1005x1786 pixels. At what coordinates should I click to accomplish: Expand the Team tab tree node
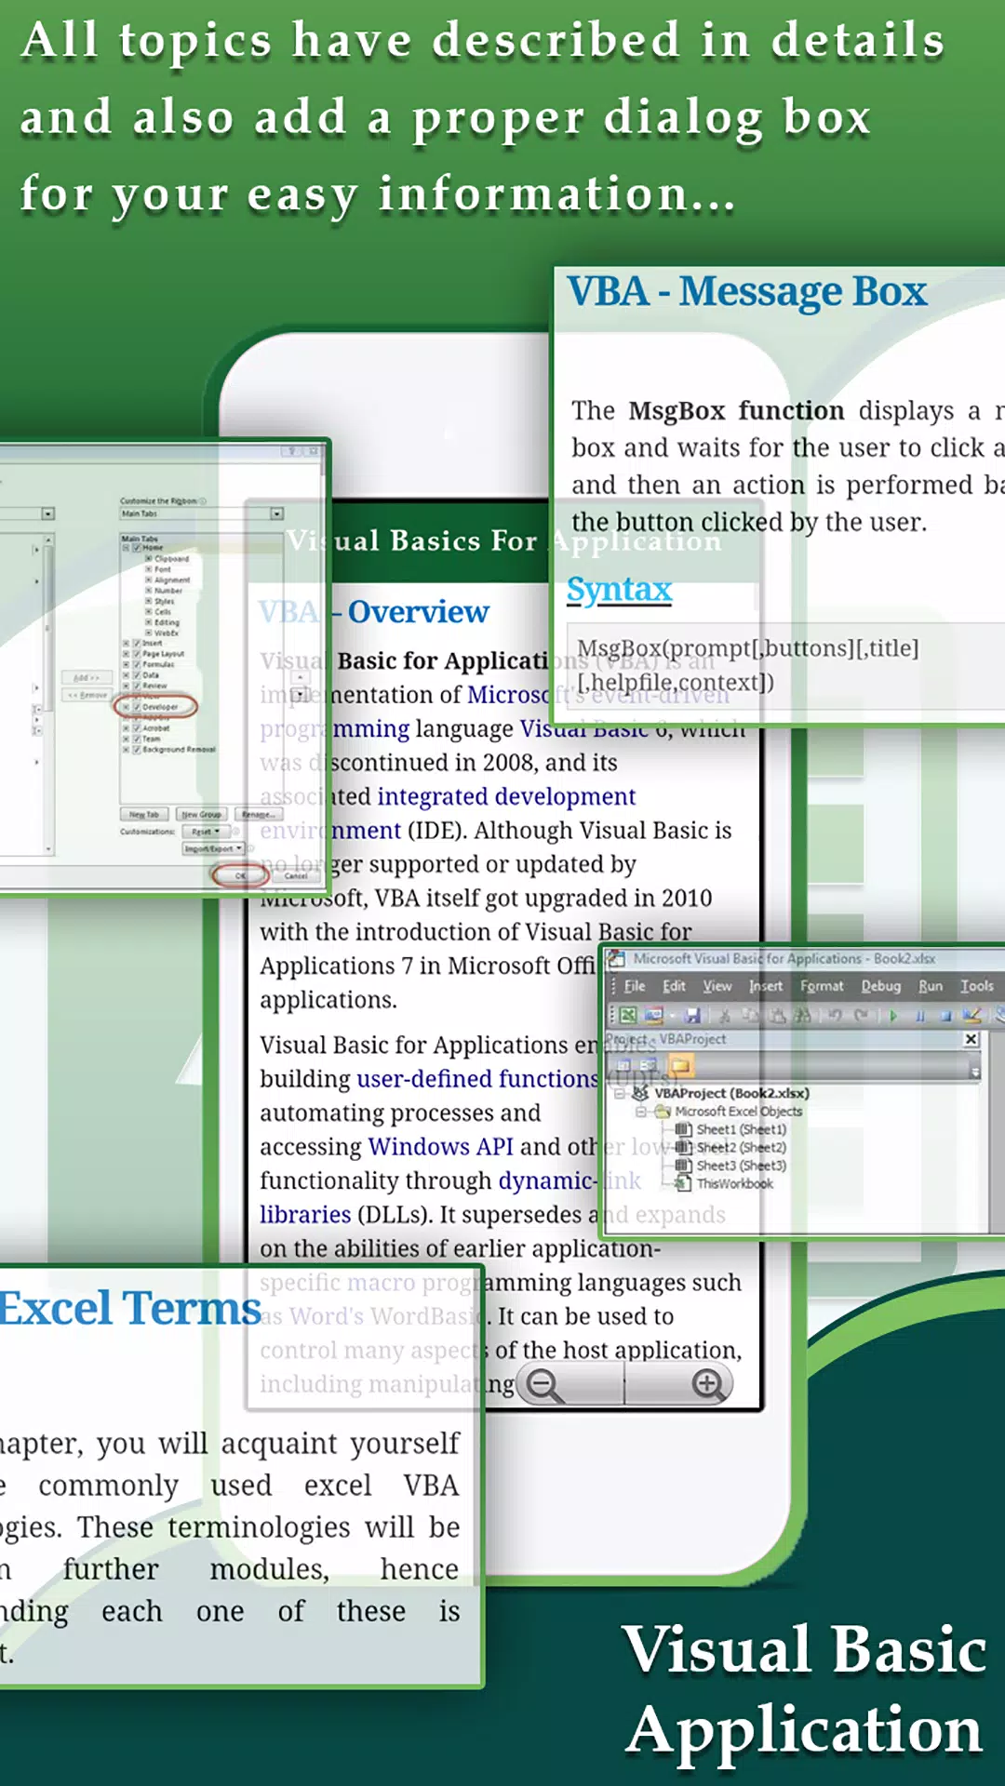[126, 739]
